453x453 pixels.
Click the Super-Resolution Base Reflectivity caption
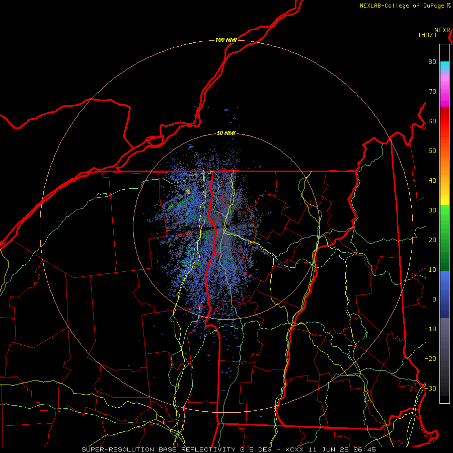[x=229, y=449]
